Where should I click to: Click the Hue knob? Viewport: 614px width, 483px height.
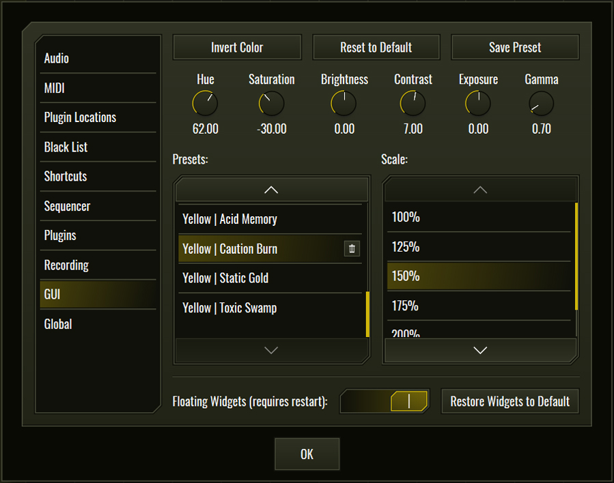click(x=205, y=103)
